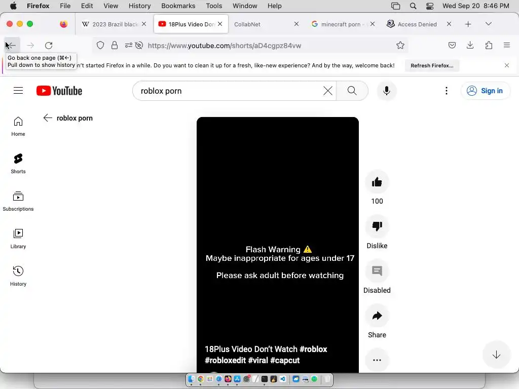Image resolution: width=519 pixels, height=389 pixels.
Task: Open Firefox application hamburger menu
Action: 507,45
